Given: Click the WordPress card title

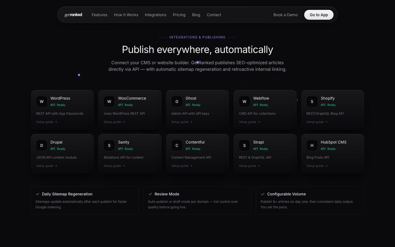Looking at the screenshot, I should tap(60, 98).
